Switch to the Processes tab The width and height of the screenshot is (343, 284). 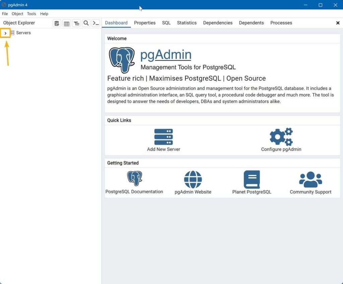point(281,23)
